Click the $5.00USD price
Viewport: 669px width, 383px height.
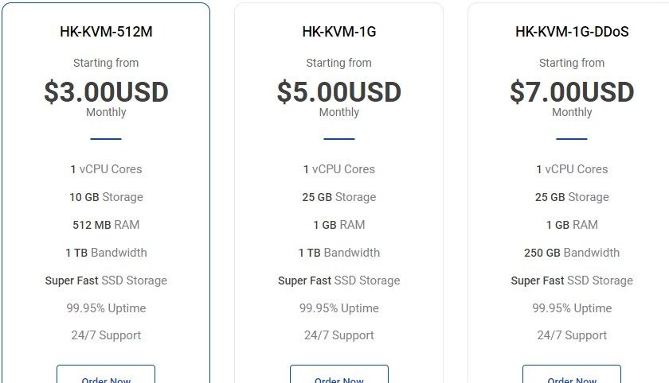pos(339,92)
